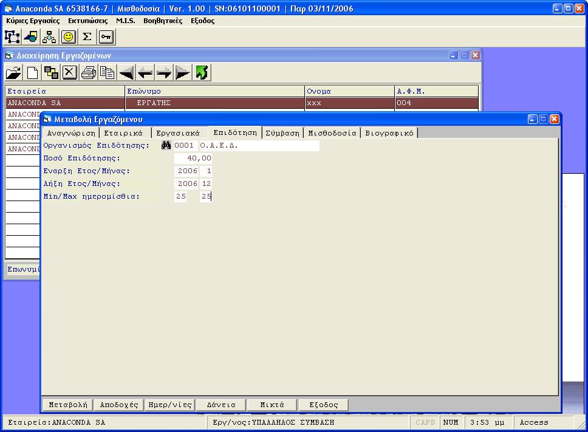Image resolution: width=588 pixels, height=432 pixels.
Task: Open M.I.S. menu
Action: tap(126, 21)
